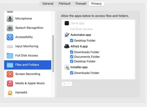Screen dimensions: 147x107
Task: Click the plus button to add an app
Action: point(64,84)
